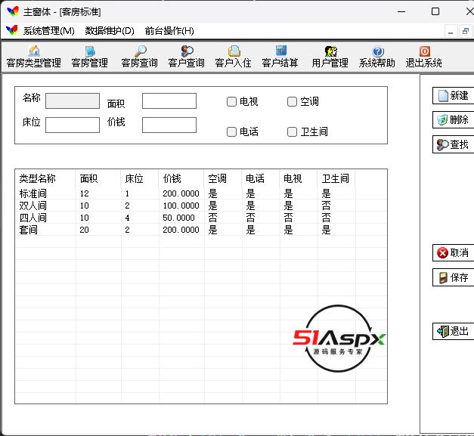474x436 pixels.
Task: Click the 客房查询 magnifier icon
Action: [x=140, y=51]
